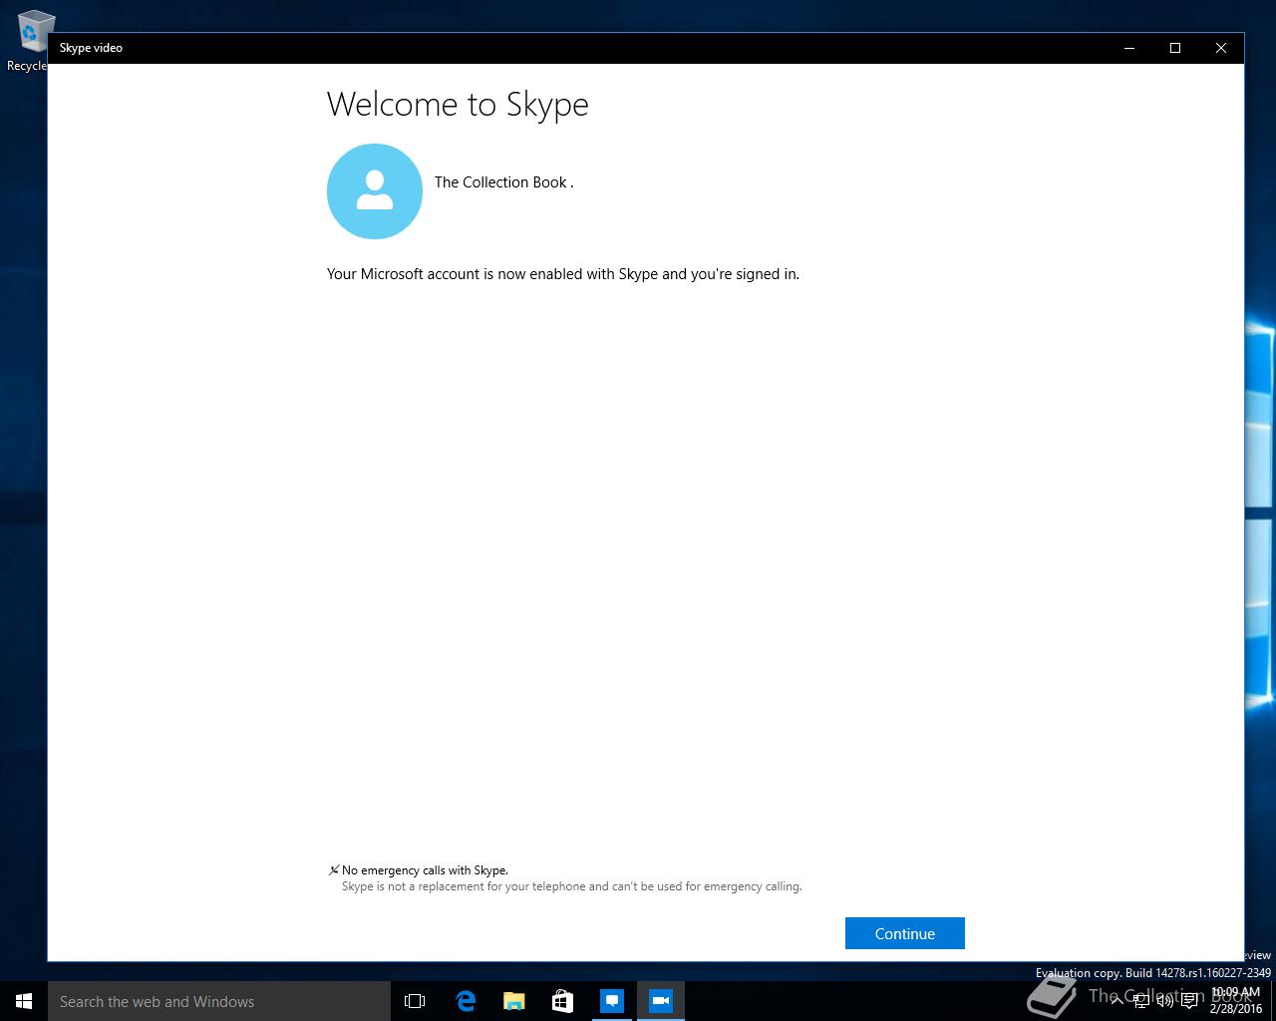Open the Windows Start menu
Screen dimensions: 1276x1021
point(24,1001)
